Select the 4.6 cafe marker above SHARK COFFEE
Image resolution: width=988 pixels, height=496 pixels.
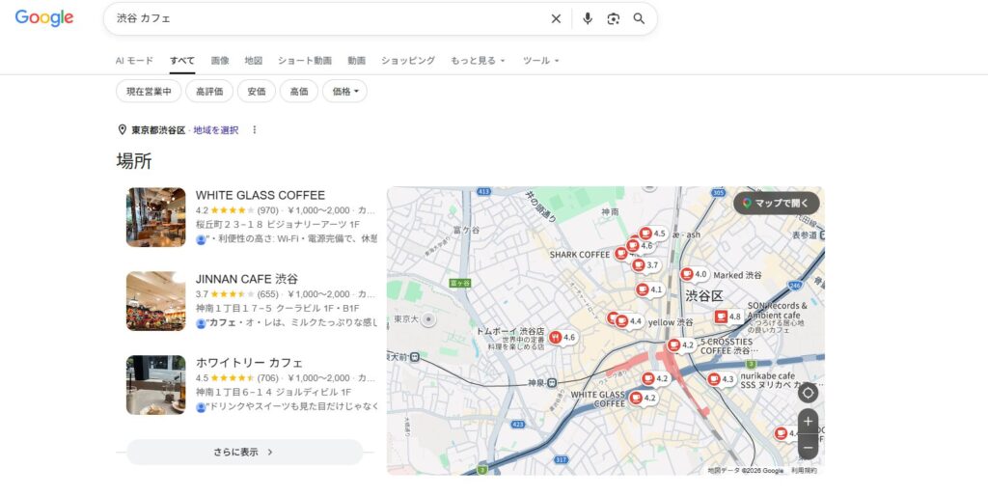click(x=640, y=246)
